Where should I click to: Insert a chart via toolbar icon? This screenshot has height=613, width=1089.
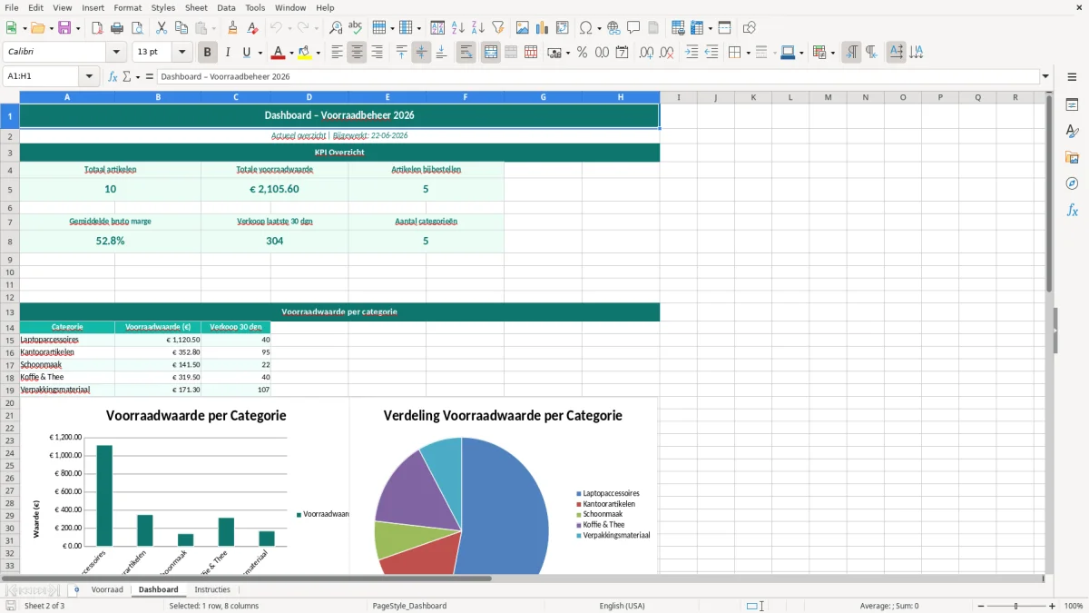[543, 27]
